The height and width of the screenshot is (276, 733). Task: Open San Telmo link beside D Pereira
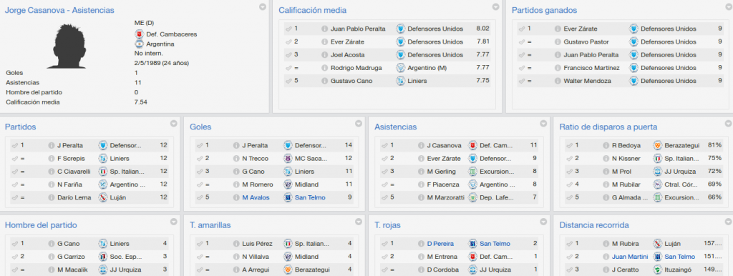[495, 243]
